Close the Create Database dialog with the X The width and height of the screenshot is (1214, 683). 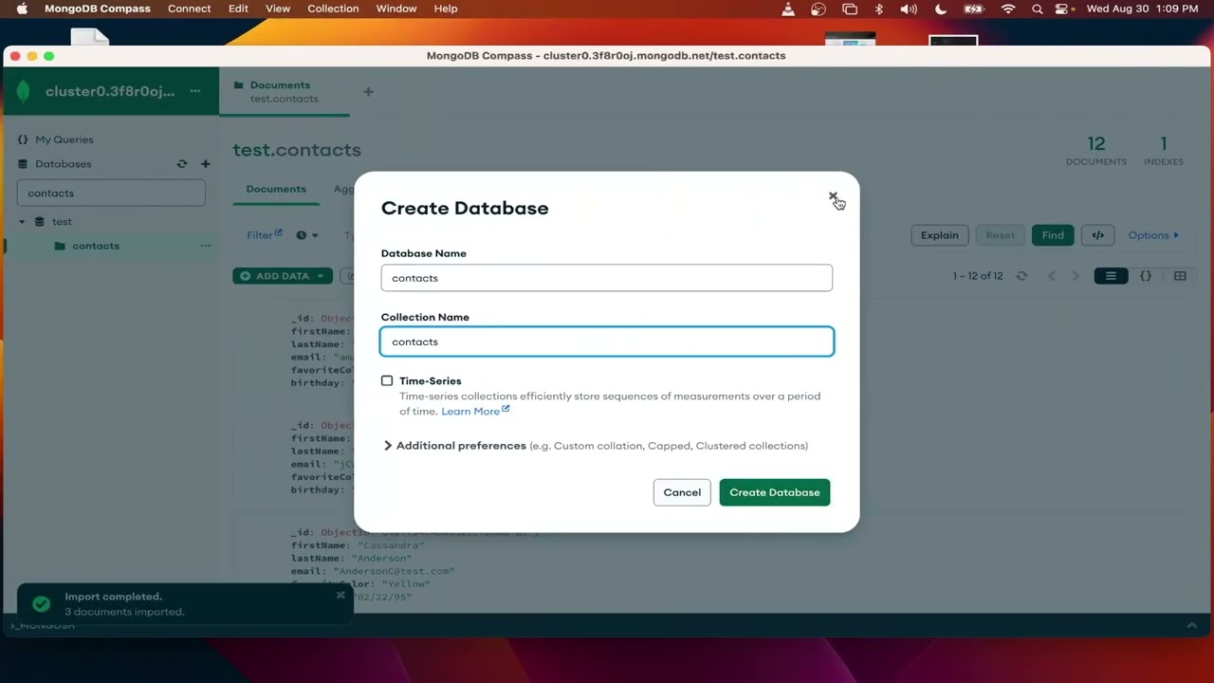point(833,197)
